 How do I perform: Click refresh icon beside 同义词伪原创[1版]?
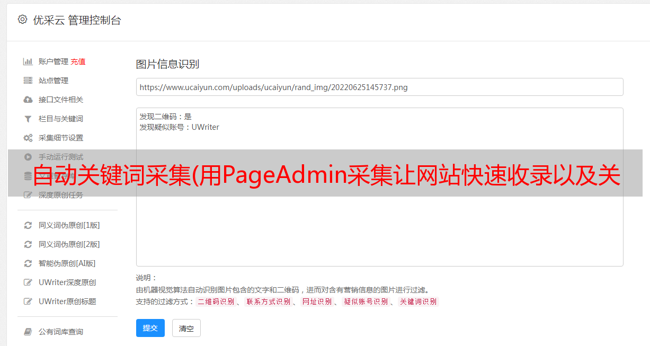[x=28, y=225]
